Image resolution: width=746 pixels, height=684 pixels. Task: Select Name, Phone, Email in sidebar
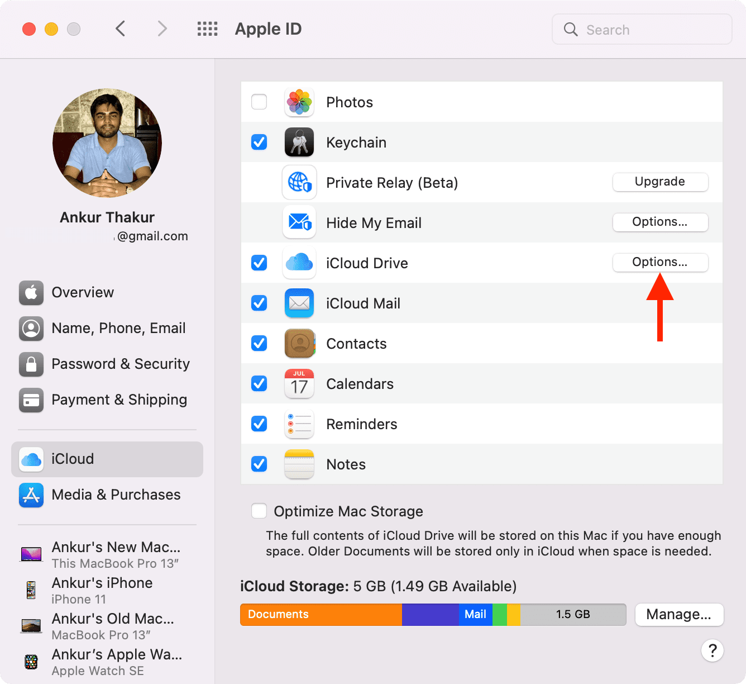(107, 329)
